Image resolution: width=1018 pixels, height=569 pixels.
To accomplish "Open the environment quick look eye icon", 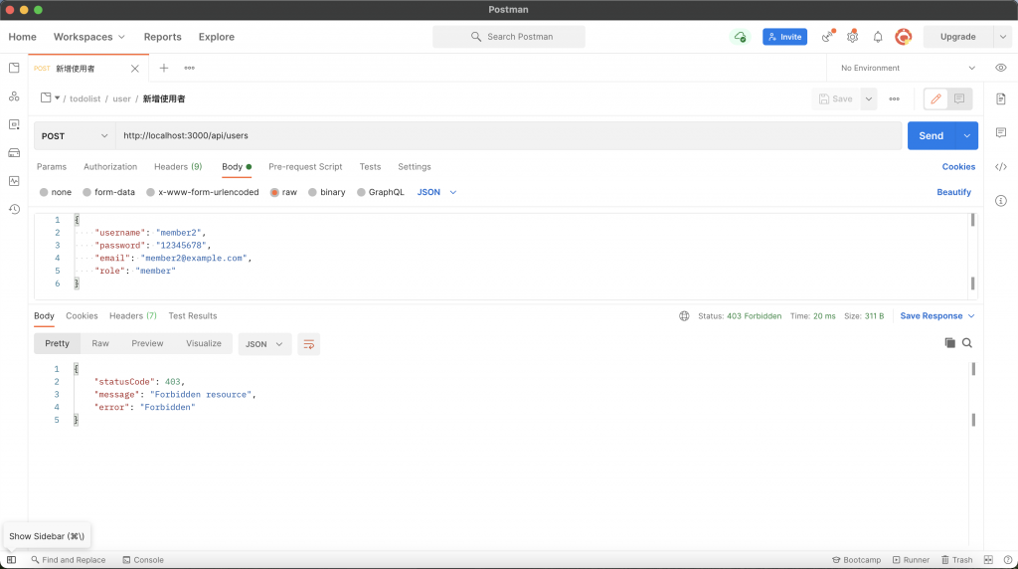I will pyautogui.click(x=1000, y=68).
